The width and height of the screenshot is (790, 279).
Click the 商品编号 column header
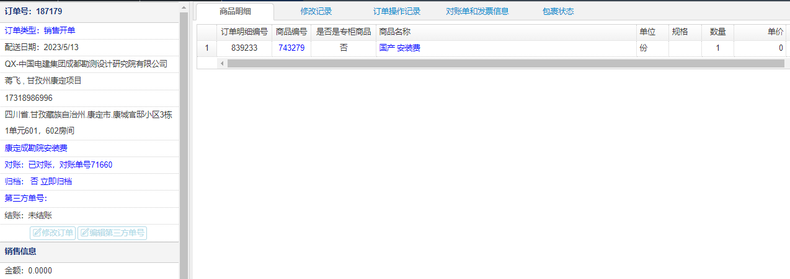coord(291,32)
